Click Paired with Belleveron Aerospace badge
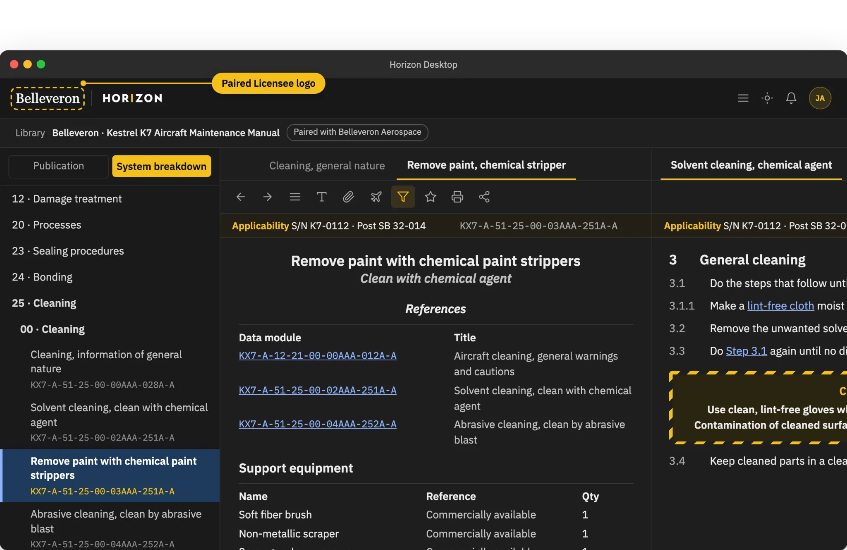Image resolution: width=847 pixels, height=550 pixels. click(357, 132)
